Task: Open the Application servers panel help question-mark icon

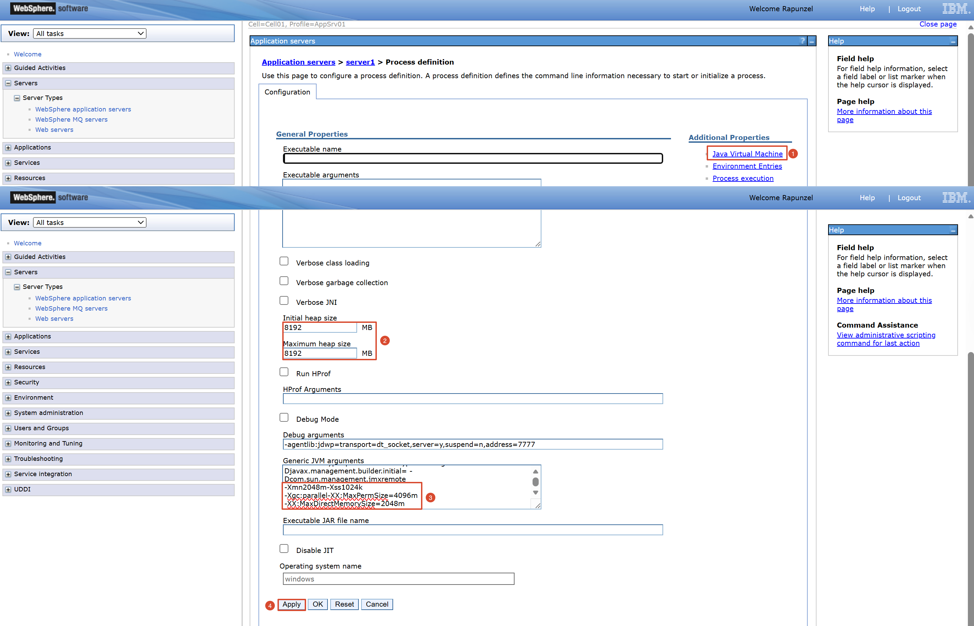Action: pyautogui.click(x=802, y=41)
